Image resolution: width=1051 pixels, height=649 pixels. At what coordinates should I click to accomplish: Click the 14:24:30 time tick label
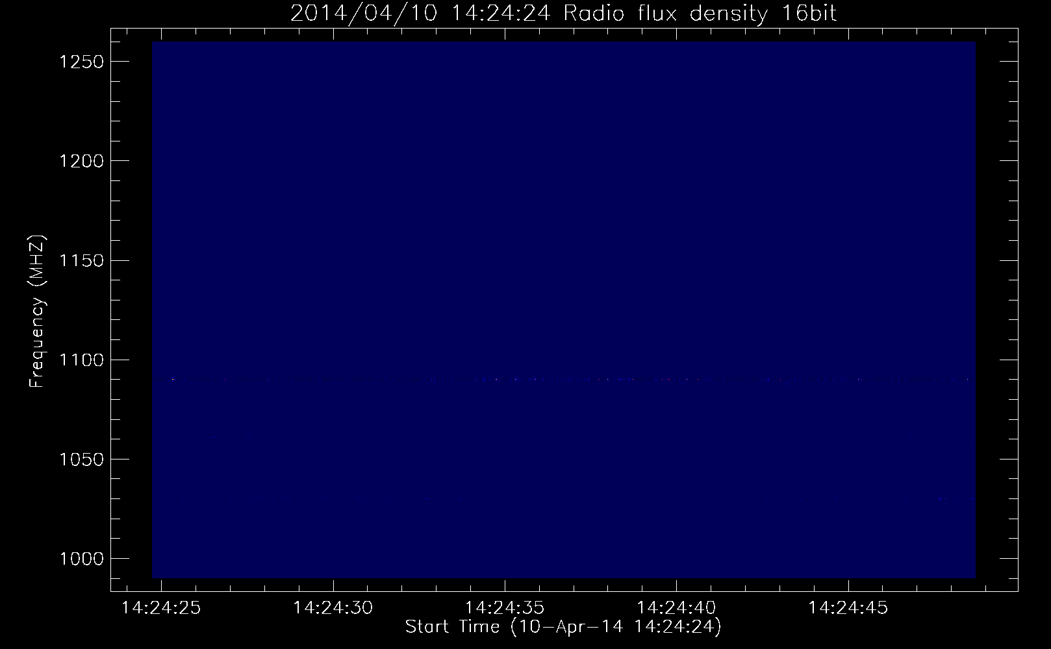coord(333,608)
